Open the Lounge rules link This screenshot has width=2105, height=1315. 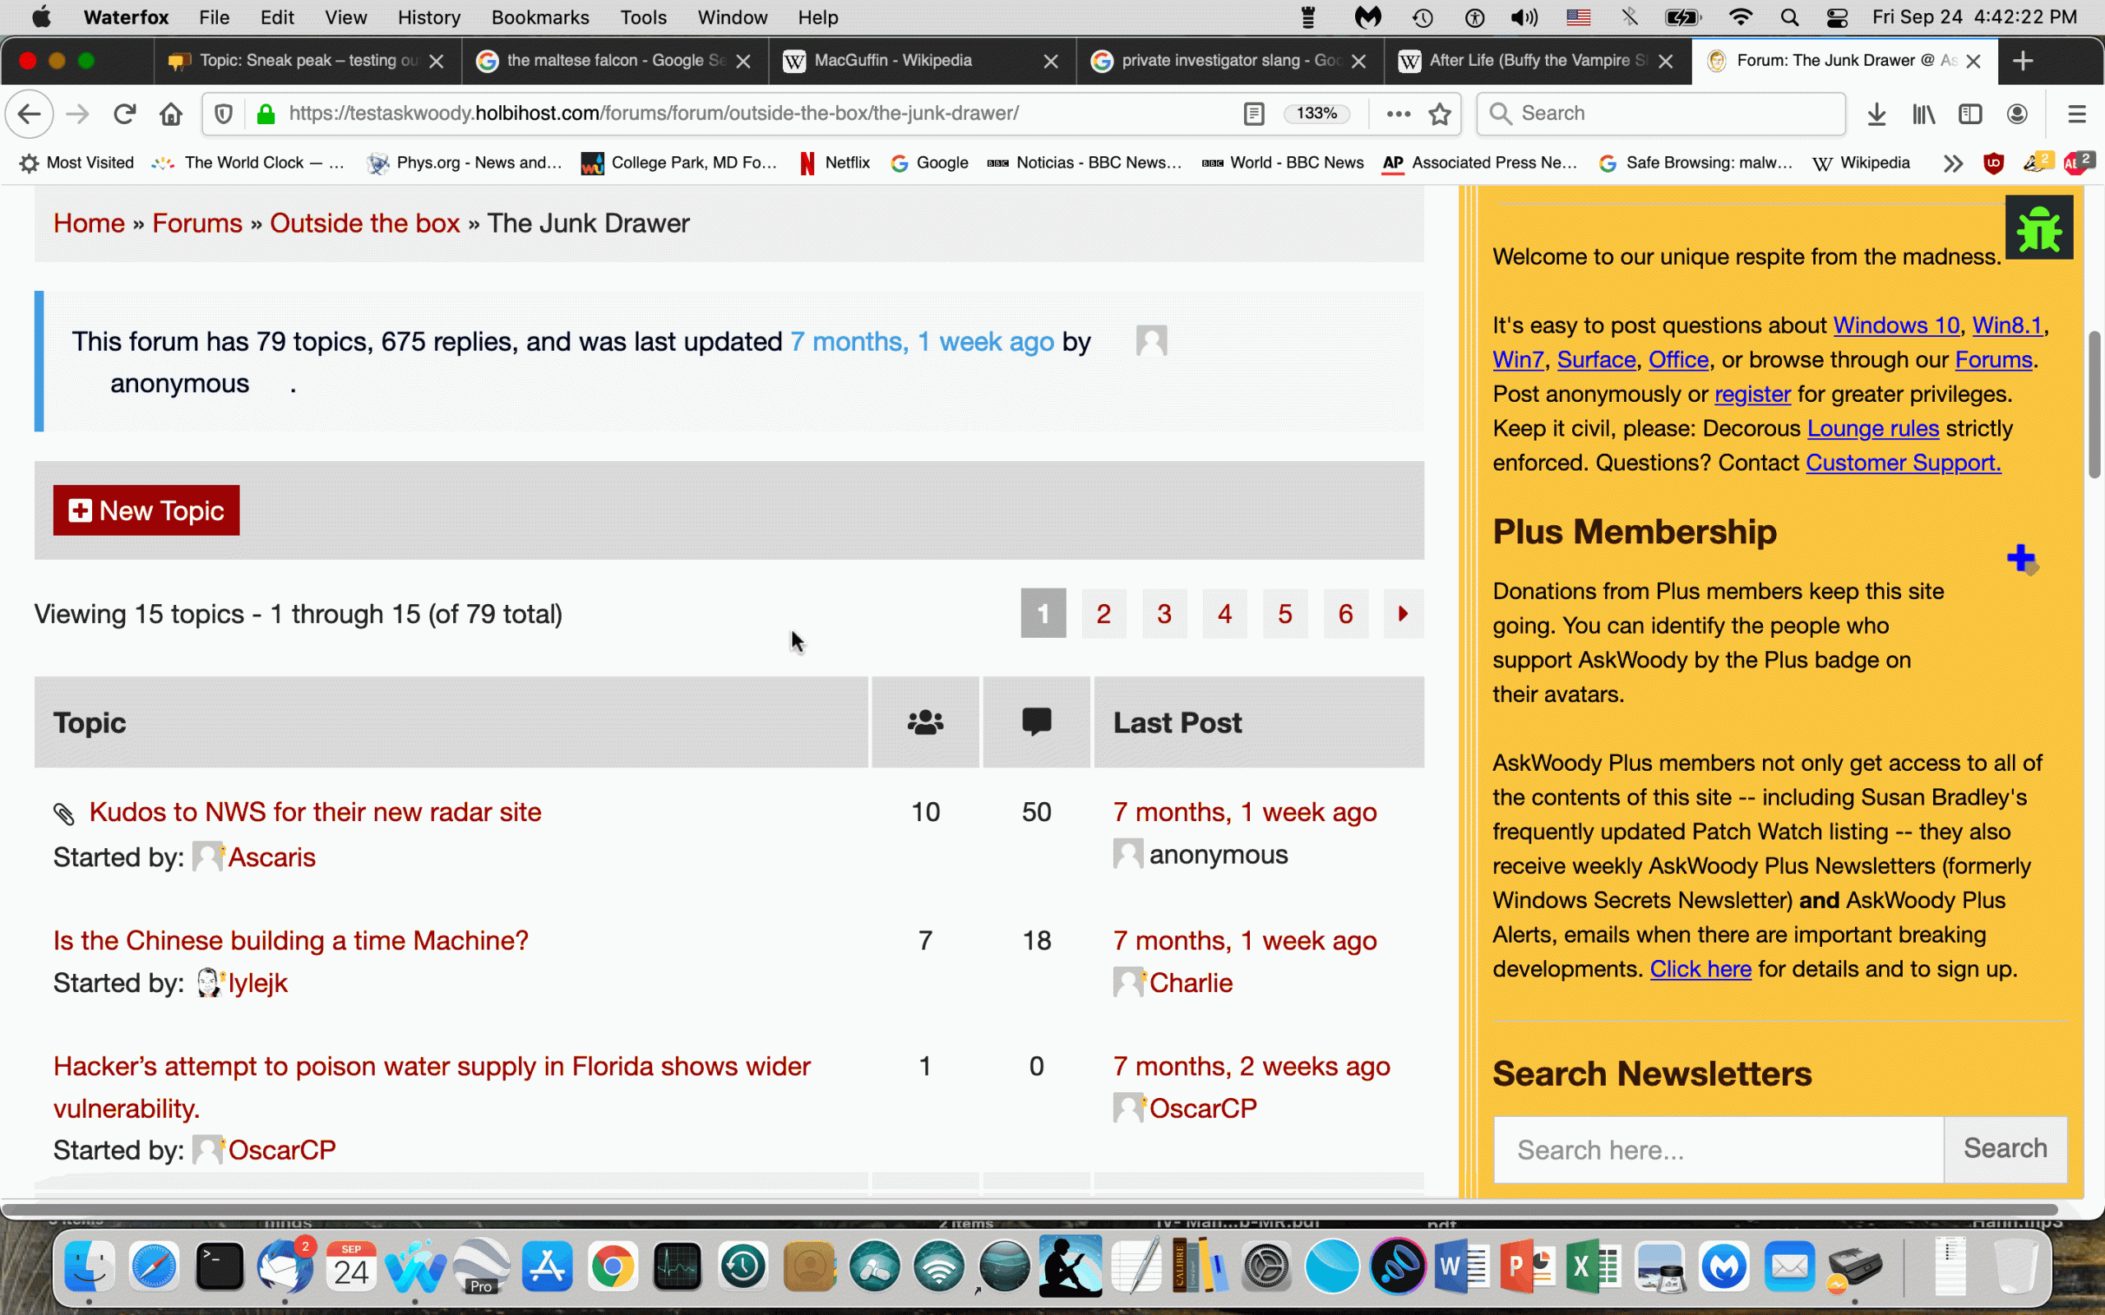tap(1871, 429)
